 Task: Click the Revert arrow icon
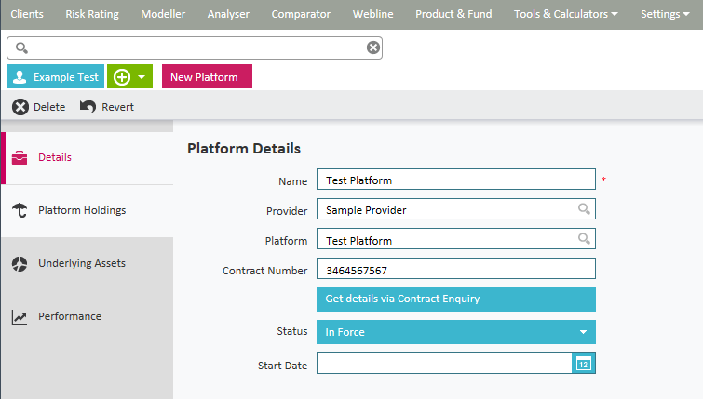88,107
